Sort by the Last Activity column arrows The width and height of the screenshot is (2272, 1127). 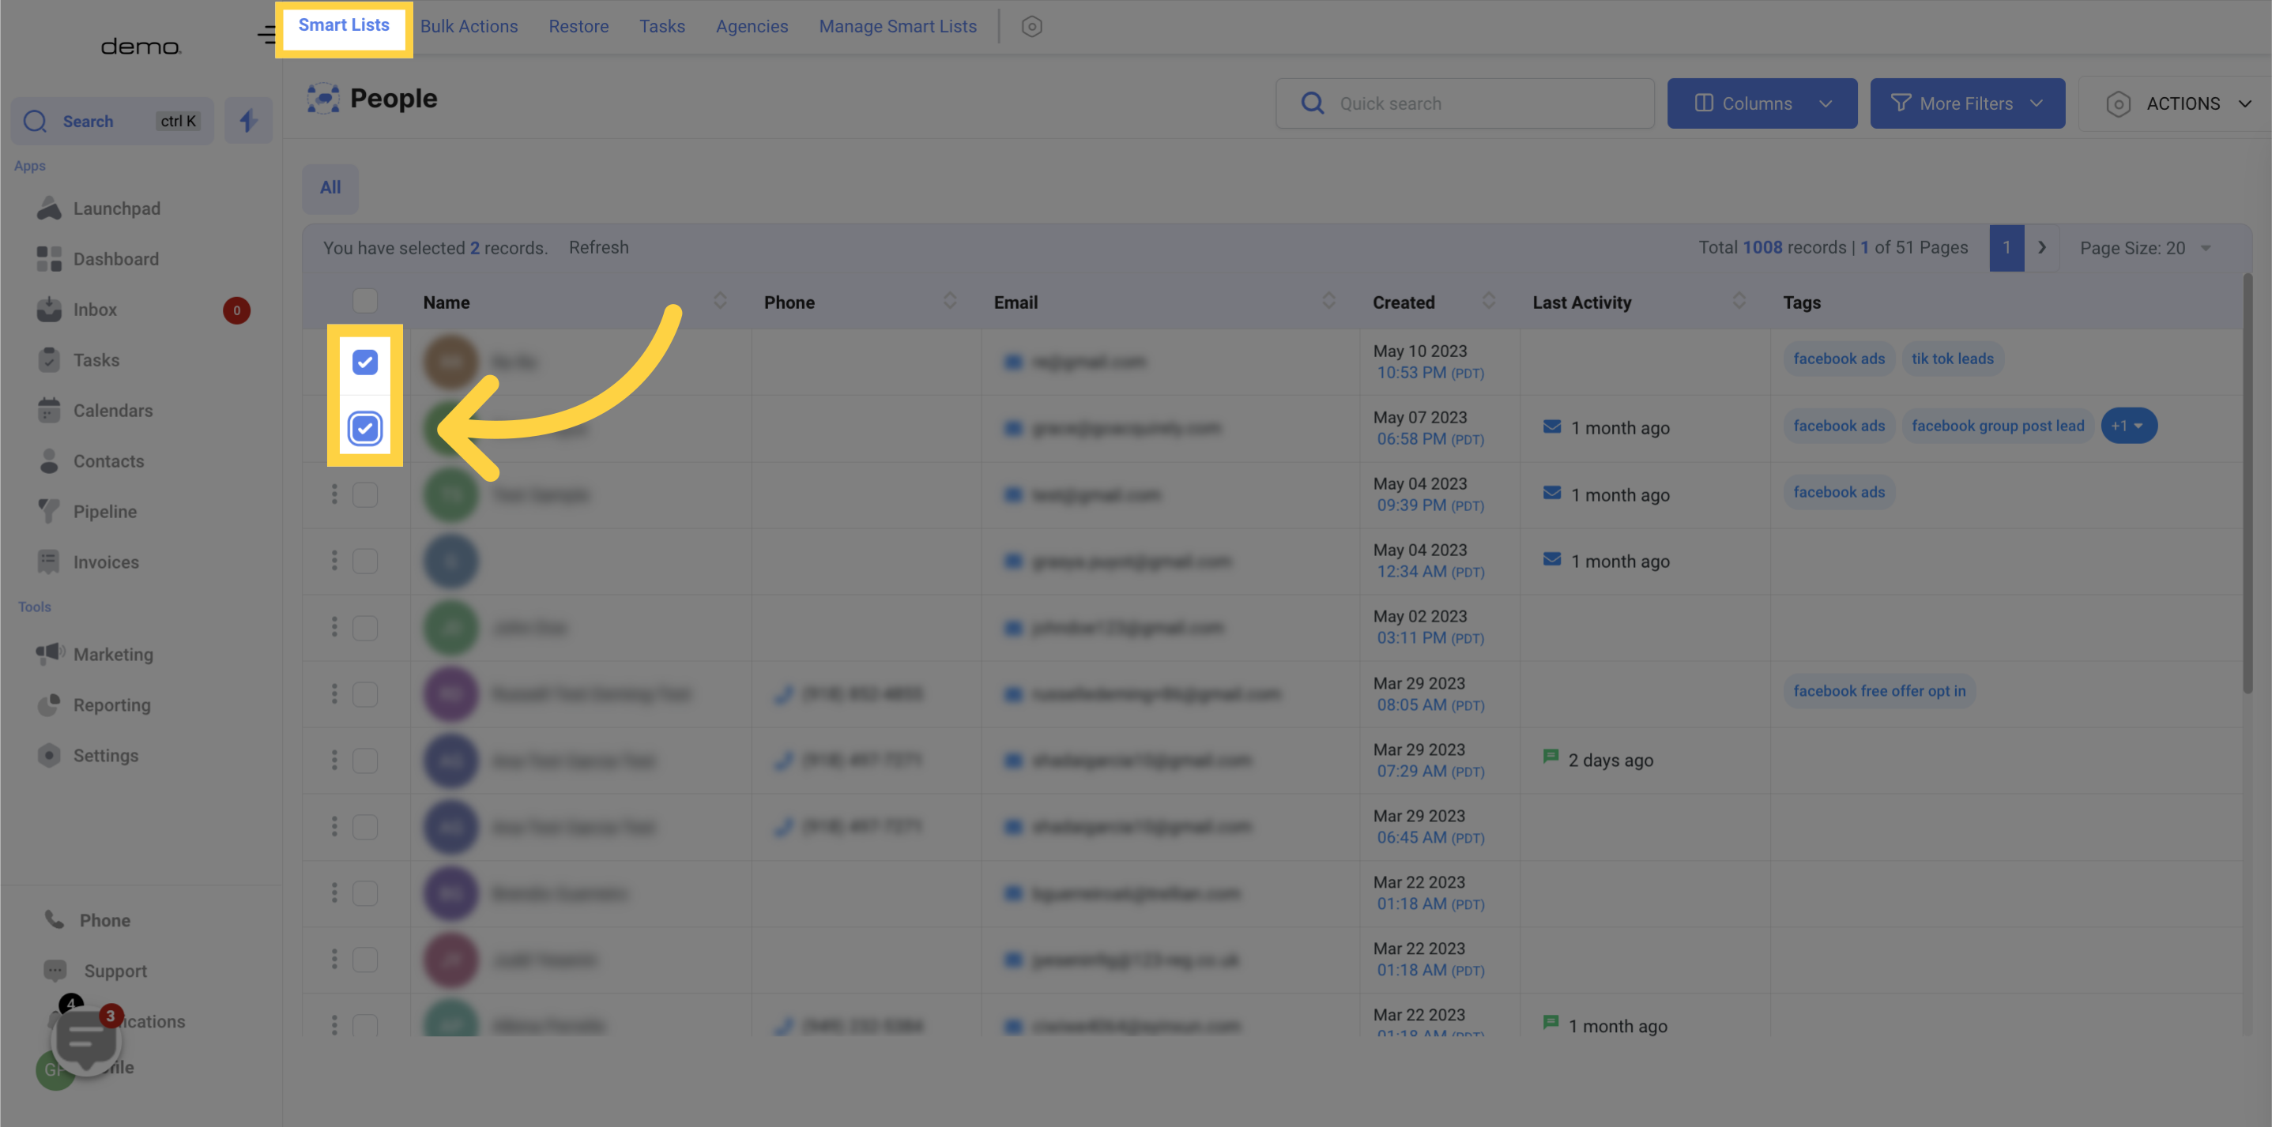pyautogui.click(x=1739, y=300)
